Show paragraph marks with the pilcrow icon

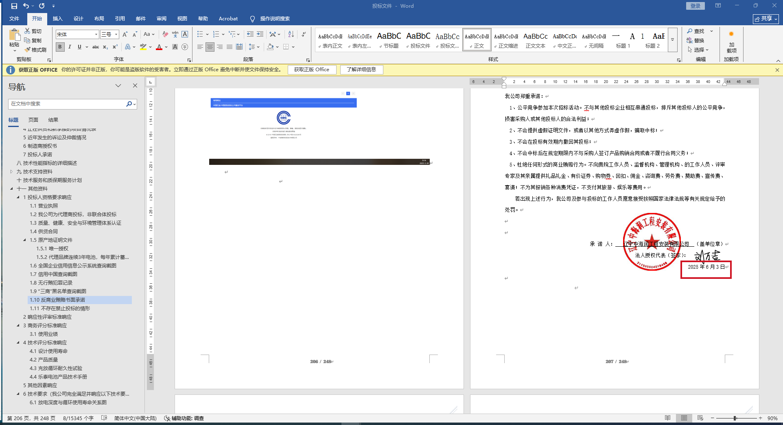(x=304, y=35)
